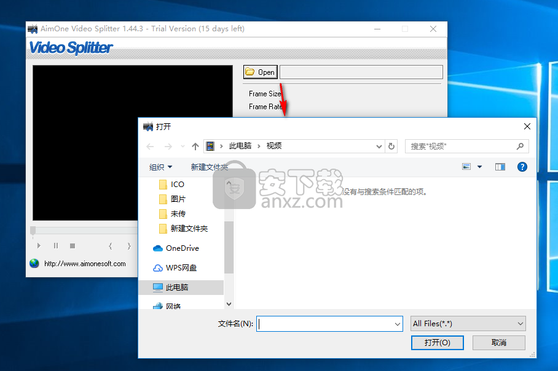Select 网络 in the navigation pane
The width and height of the screenshot is (558, 371).
[x=167, y=305]
